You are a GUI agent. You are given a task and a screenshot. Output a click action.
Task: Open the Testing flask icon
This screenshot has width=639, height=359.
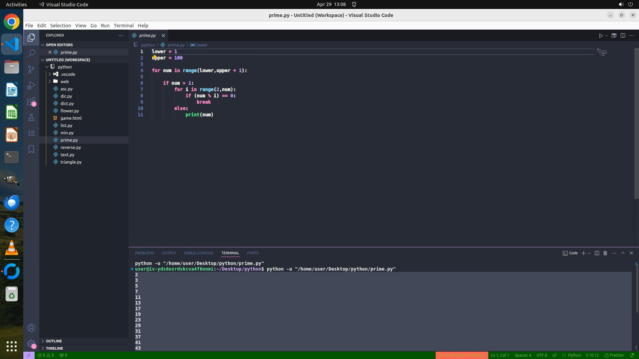coord(31,117)
